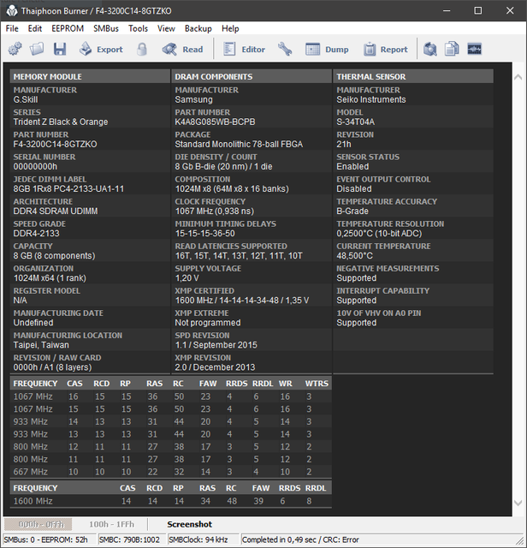Click supply voltage value 1,20 V
527x548 pixels.
[187, 278]
